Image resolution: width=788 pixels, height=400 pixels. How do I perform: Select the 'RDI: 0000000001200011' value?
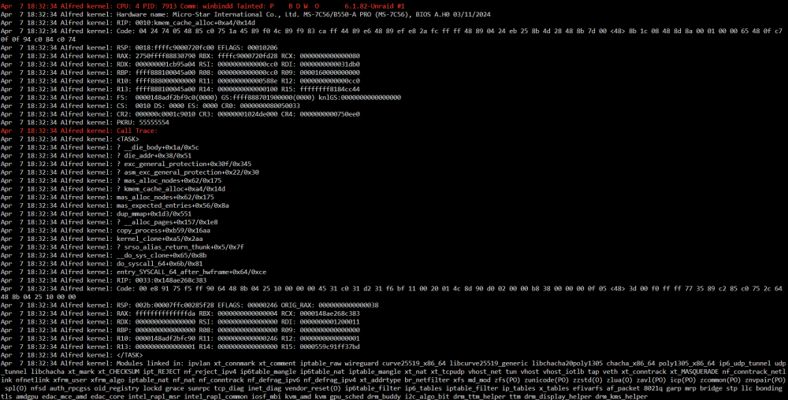coord(320,322)
